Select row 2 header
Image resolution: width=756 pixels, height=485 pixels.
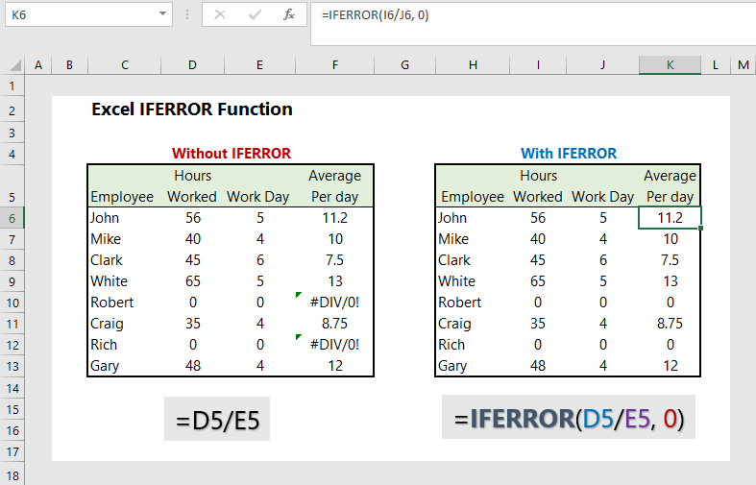[x=12, y=110]
